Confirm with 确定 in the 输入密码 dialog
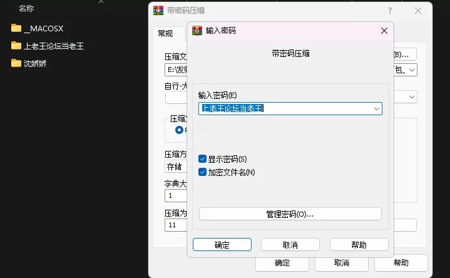Image resolution: width=450 pixels, height=278 pixels. click(222, 245)
